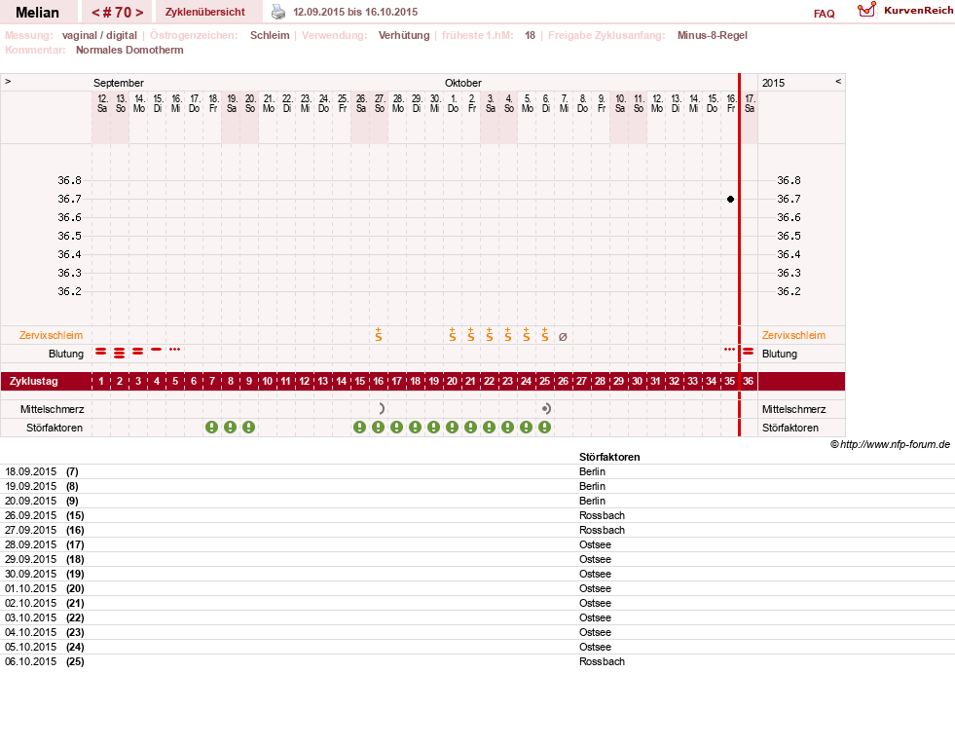Click cycle day 36 in the Zyklustag bar

click(749, 382)
